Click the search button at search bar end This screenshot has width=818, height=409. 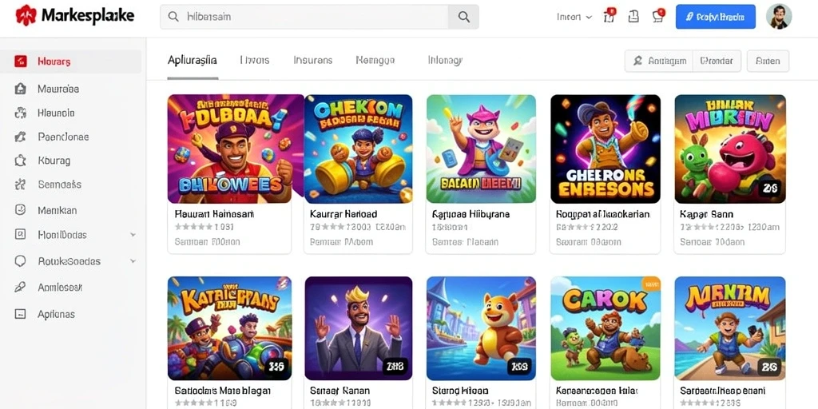coord(463,17)
